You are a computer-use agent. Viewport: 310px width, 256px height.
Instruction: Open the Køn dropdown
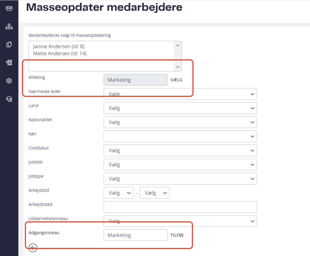(180, 136)
